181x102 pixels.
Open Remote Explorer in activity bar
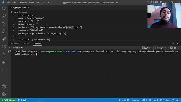(x=4, y=47)
